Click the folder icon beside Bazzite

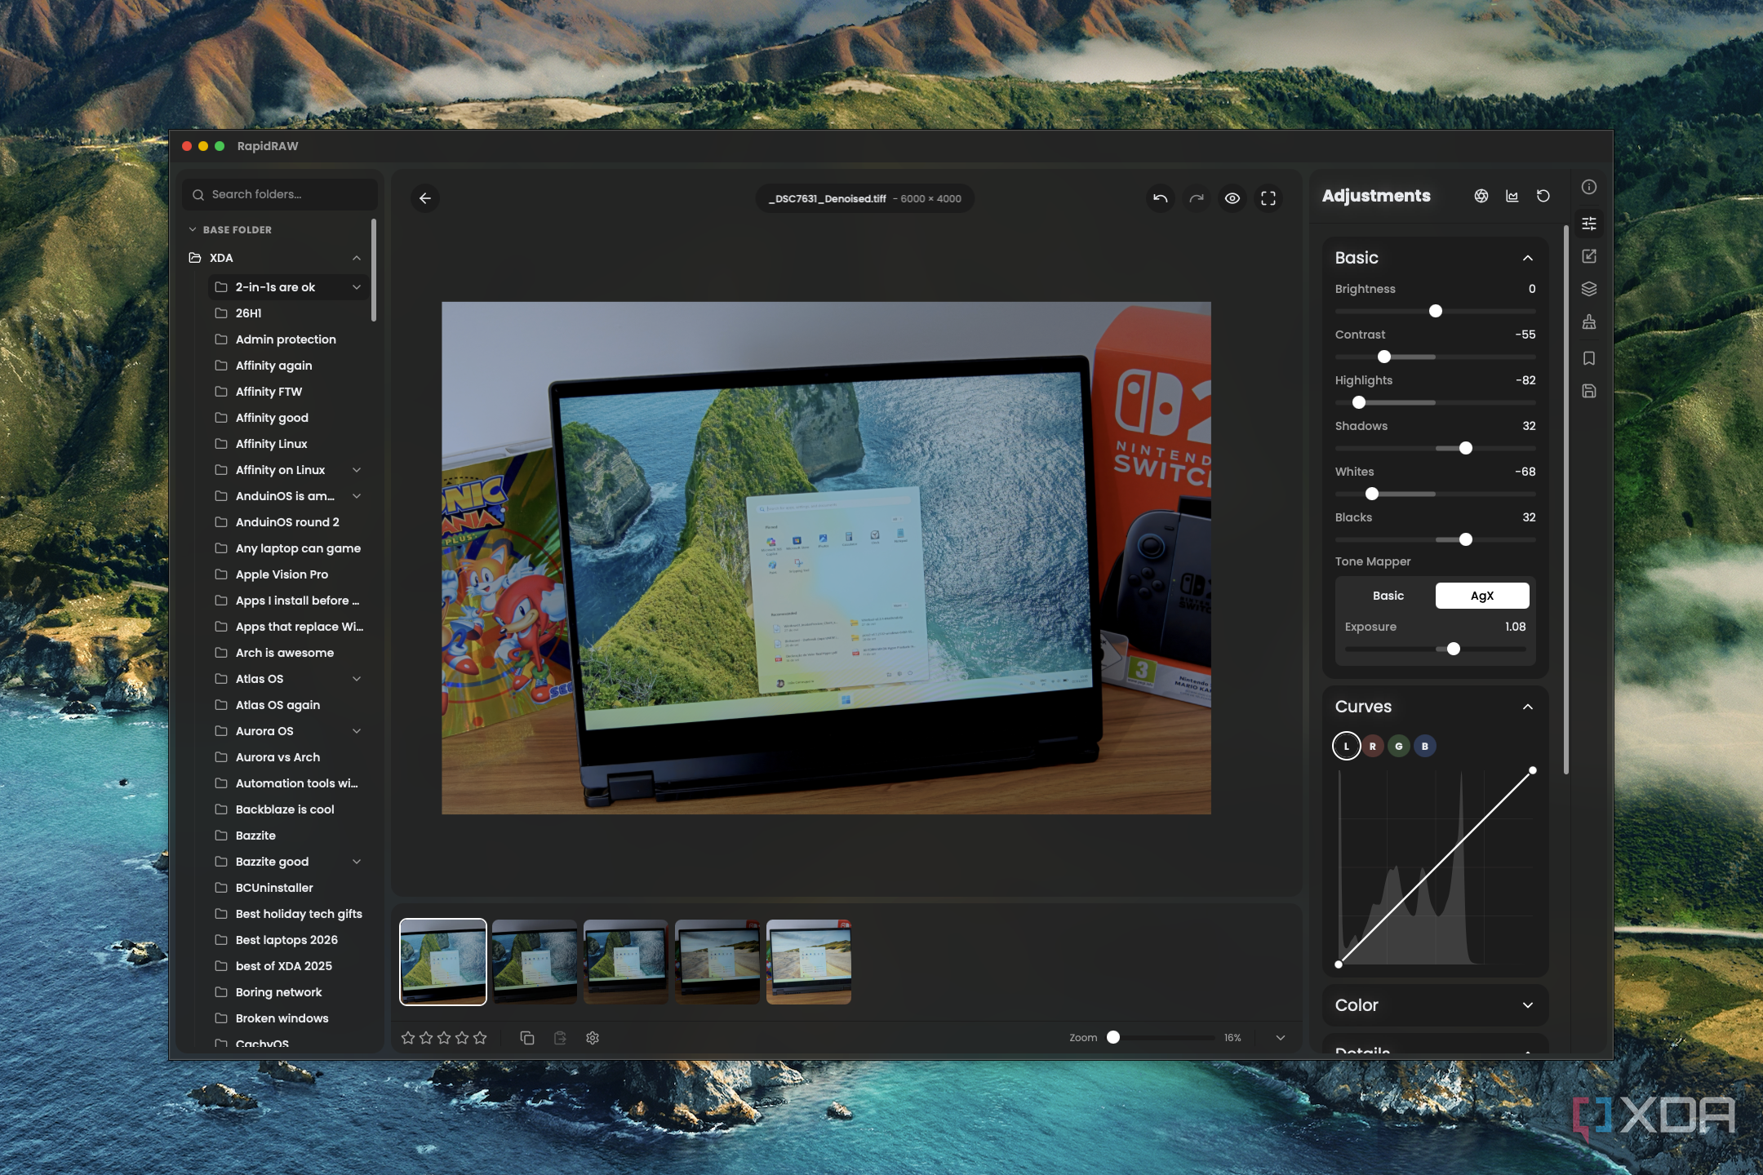(221, 836)
